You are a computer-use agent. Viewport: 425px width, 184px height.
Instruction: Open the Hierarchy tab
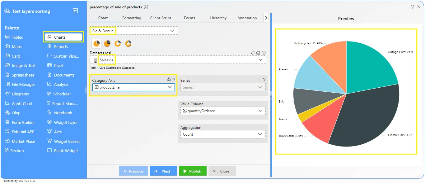coord(218,18)
